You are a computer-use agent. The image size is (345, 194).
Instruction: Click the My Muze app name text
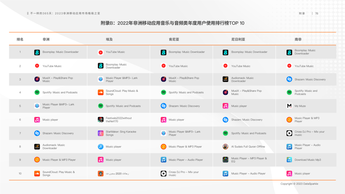pyautogui.click(x=300, y=106)
